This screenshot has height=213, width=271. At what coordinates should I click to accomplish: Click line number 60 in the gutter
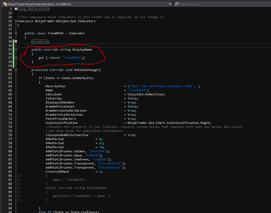(x=10, y=70)
